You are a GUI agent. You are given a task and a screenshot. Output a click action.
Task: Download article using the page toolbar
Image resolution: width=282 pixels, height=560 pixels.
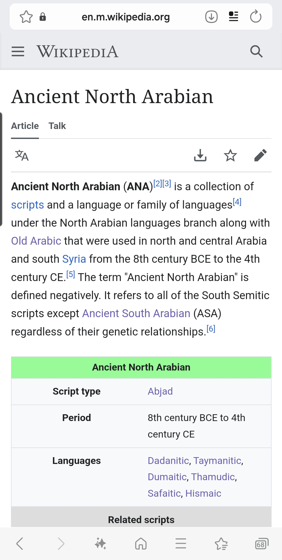tap(200, 156)
